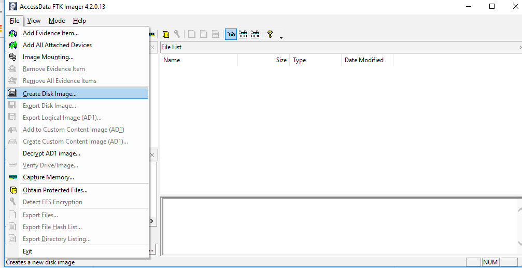
Task: Click the FTK Imager title bar icon
Action: 12,6
